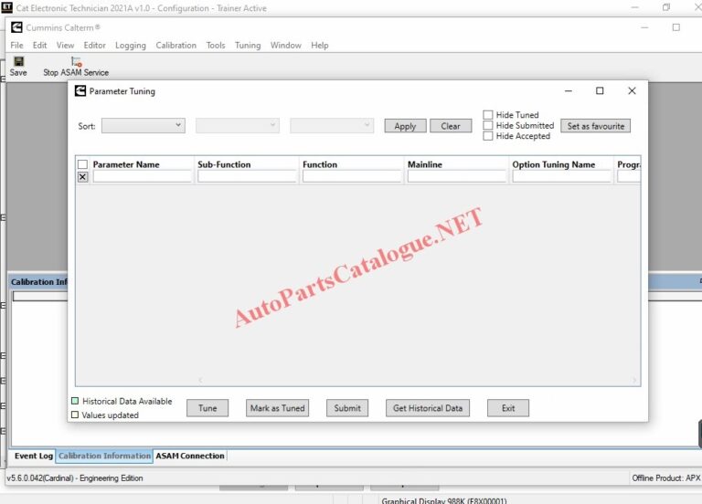
Task: Click the Tune button
Action: tap(207, 408)
